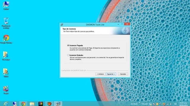Image resolution: width=190 pixels, height=106 pixels.
Task: Select the Licencia Pagada radio button
Action: pos(68,45)
